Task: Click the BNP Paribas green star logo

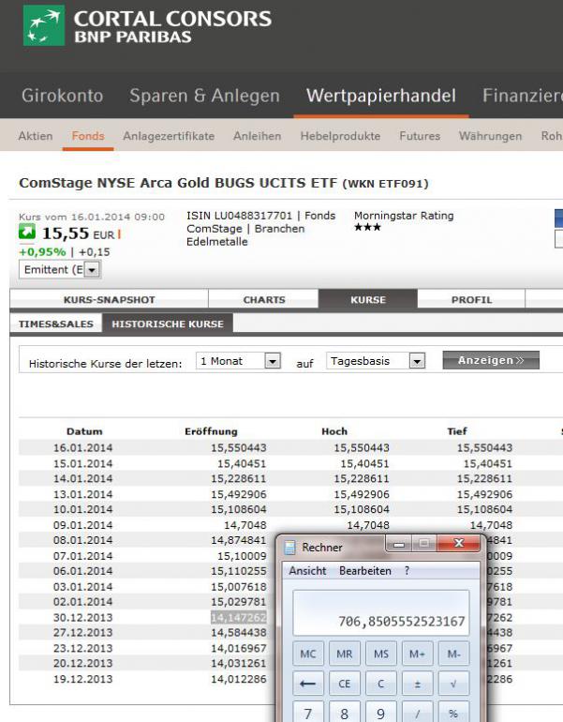Action: click(44, 26)
